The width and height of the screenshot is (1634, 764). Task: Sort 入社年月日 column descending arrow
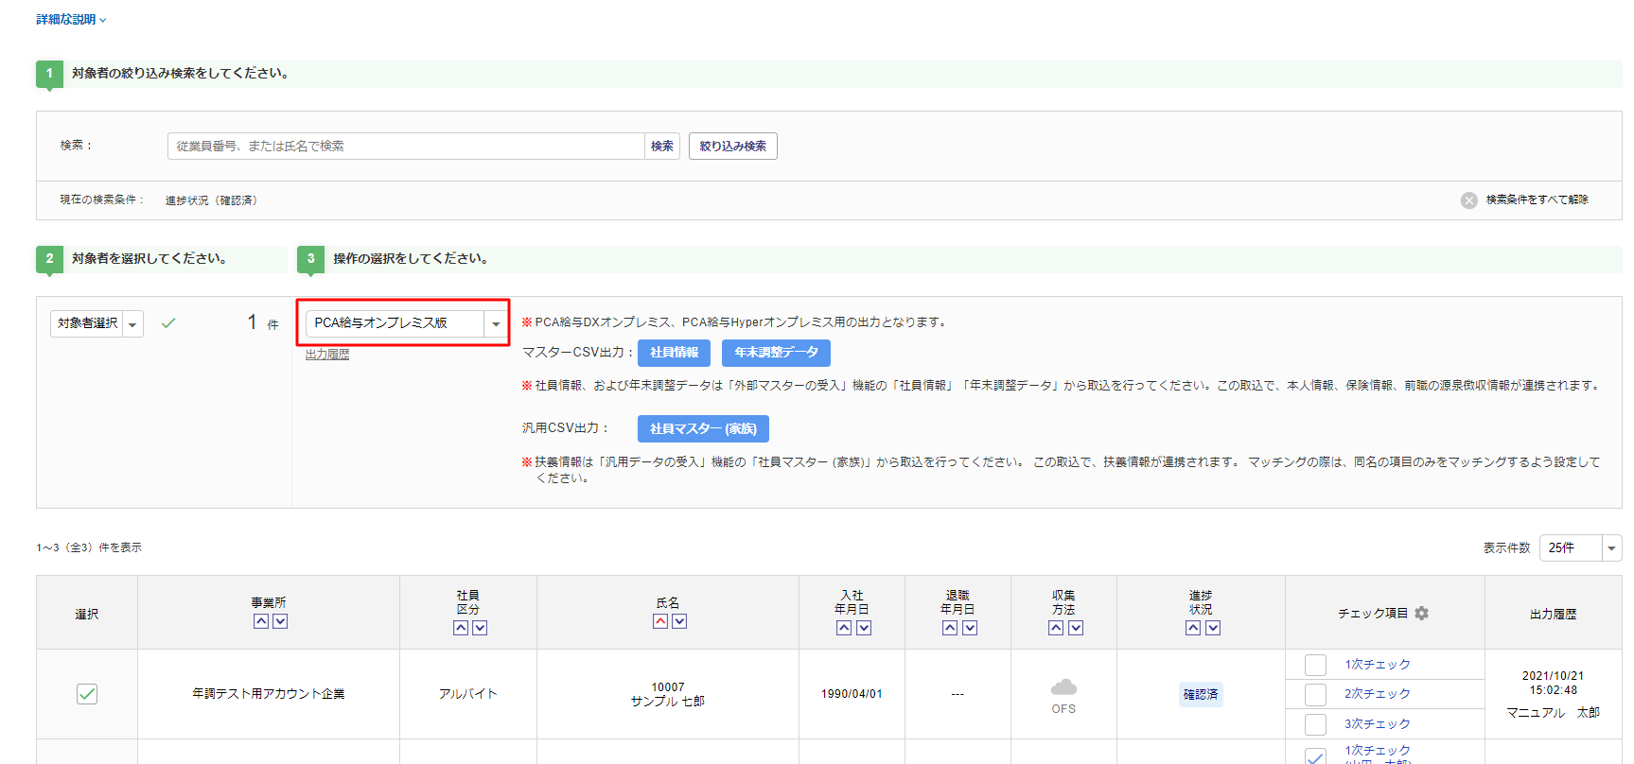tap(864, 628)
